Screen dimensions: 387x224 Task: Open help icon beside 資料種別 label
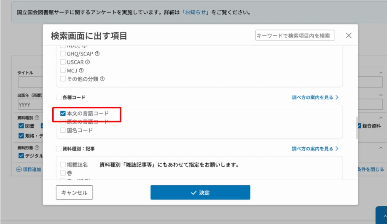point(37,118)
